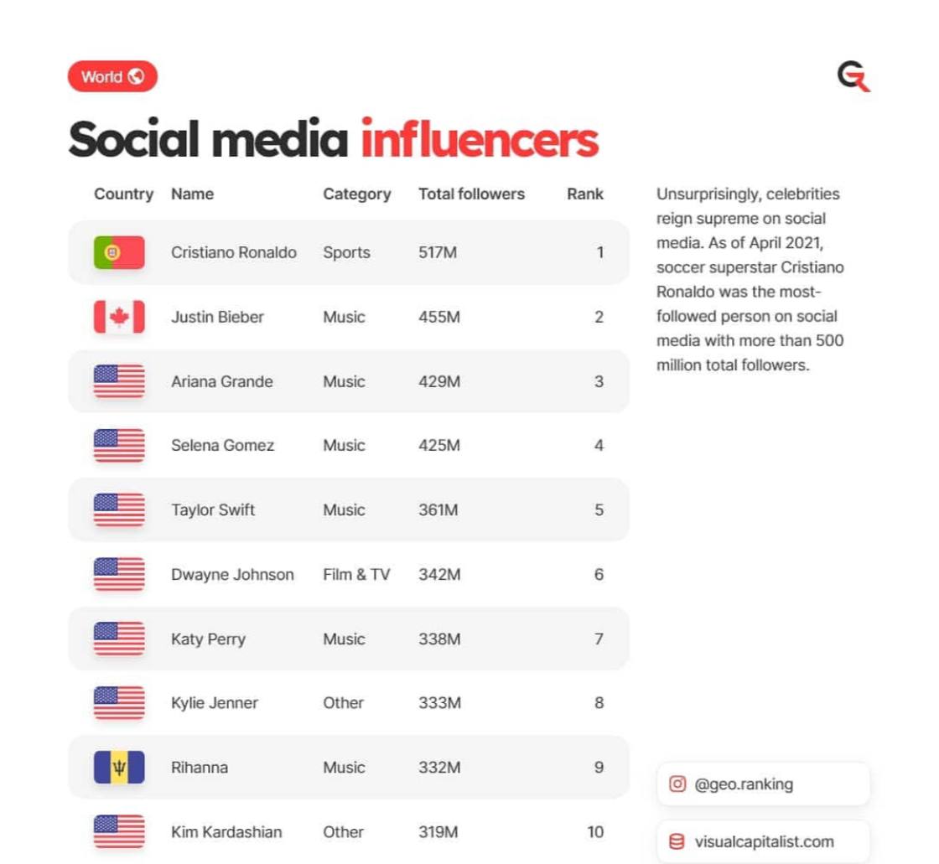Click the Category column header

coord(357,194)
